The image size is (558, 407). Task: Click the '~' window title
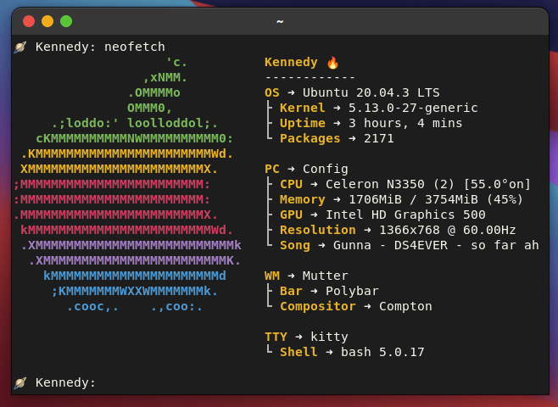coord(280,22)
